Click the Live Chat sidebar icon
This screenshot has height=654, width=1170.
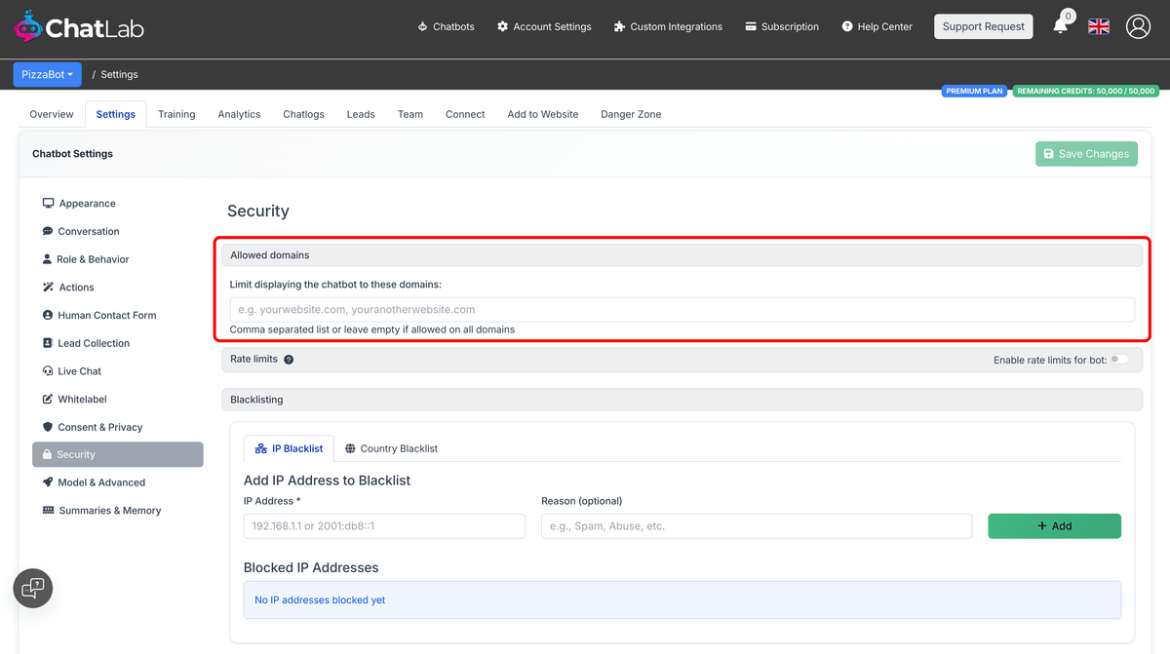48,370
